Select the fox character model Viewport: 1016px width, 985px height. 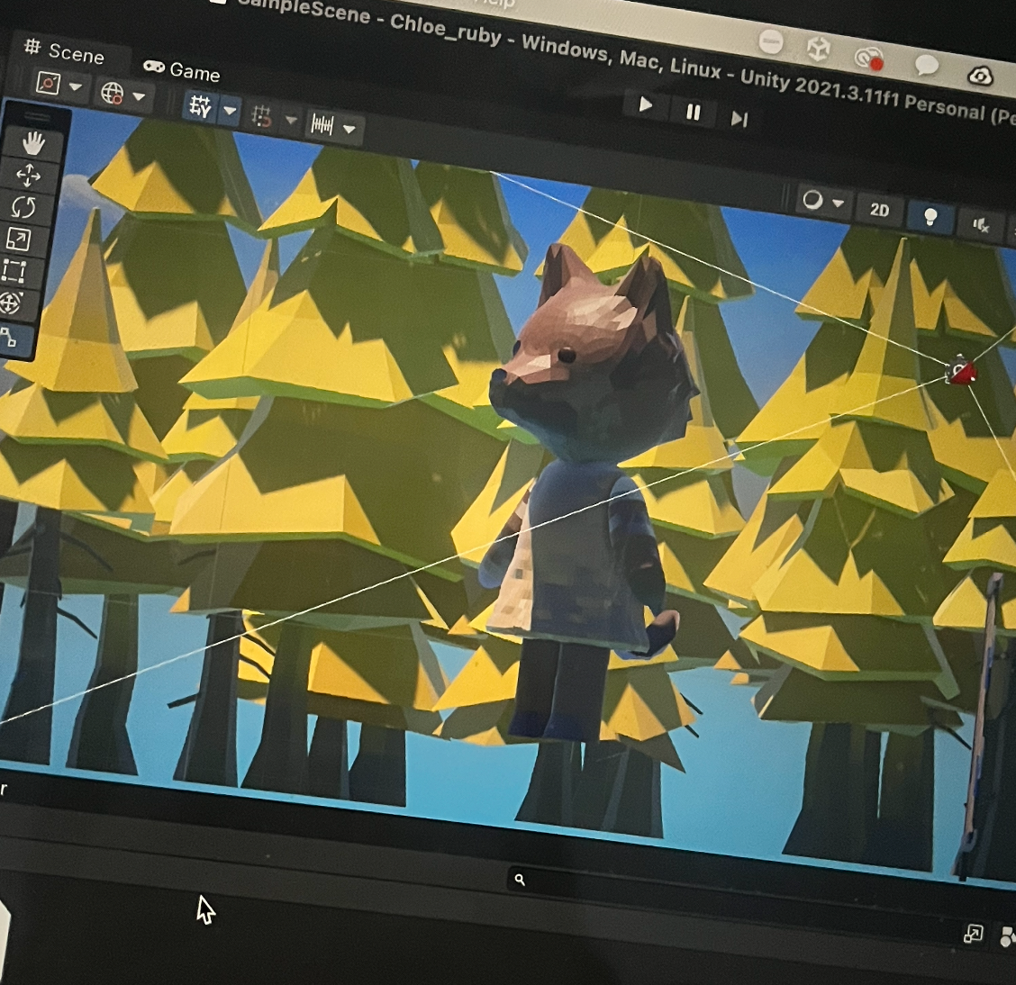(x=586, y=492)
